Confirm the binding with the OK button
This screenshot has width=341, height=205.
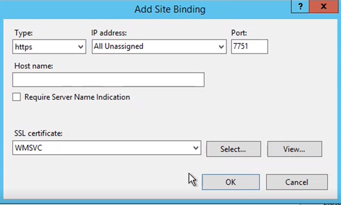click(x=231, y=182)
